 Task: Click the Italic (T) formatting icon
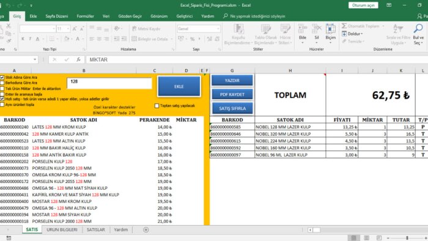coord(30,39)
